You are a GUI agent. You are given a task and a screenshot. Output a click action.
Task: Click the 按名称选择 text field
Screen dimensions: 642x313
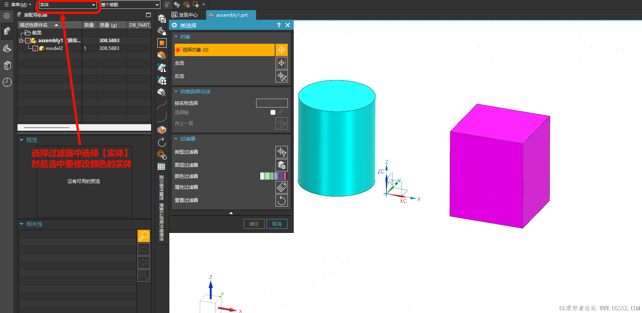pyautogui.click(x=272, y=103)
